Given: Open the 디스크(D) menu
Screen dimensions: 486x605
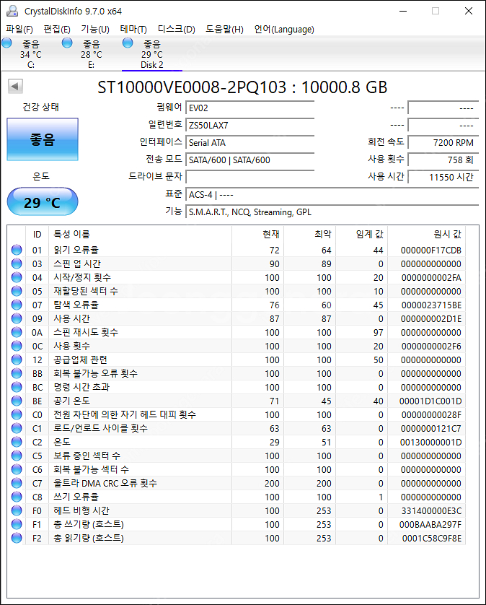Looking at the screenshot, I should [176, 30].
